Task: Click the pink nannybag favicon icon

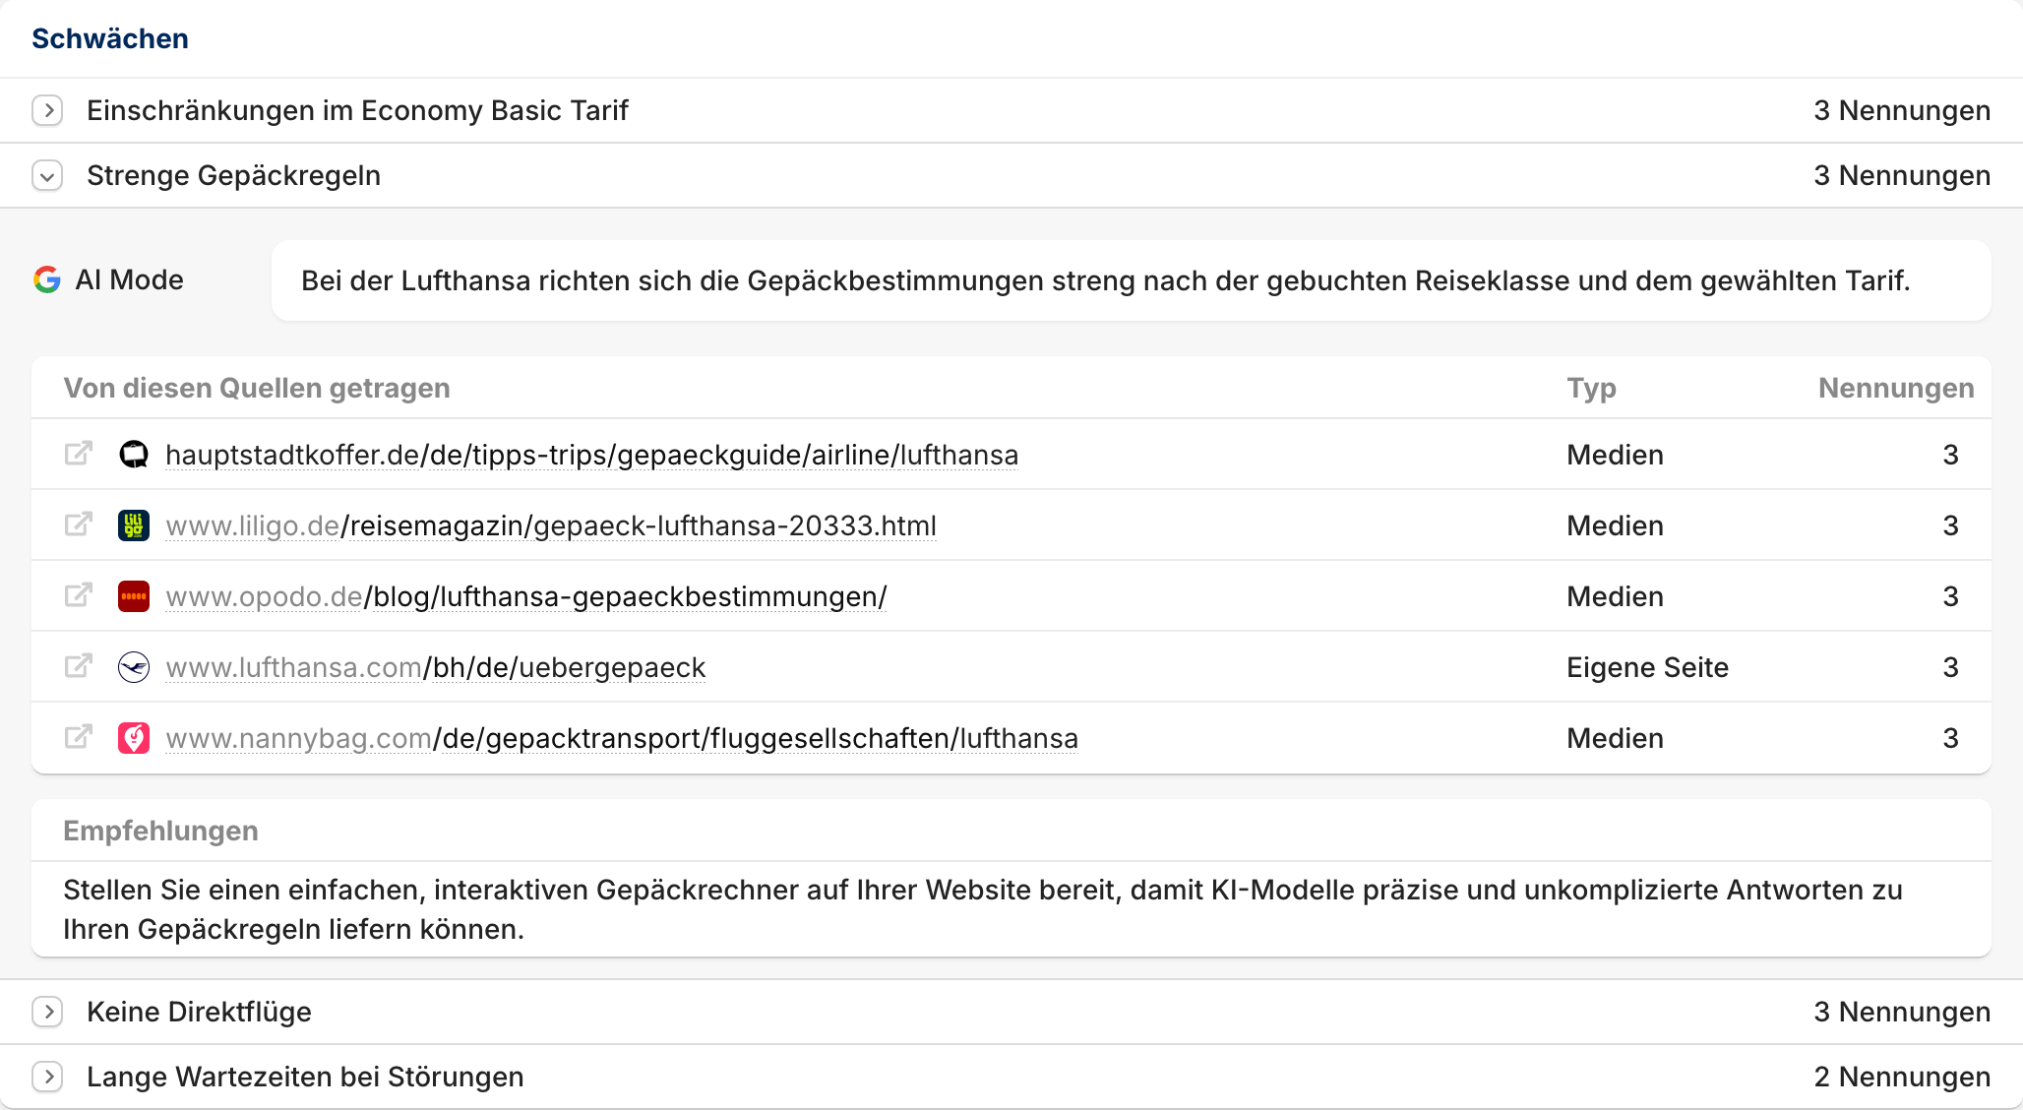Action: pyautogui.click(x=134, y=738)
